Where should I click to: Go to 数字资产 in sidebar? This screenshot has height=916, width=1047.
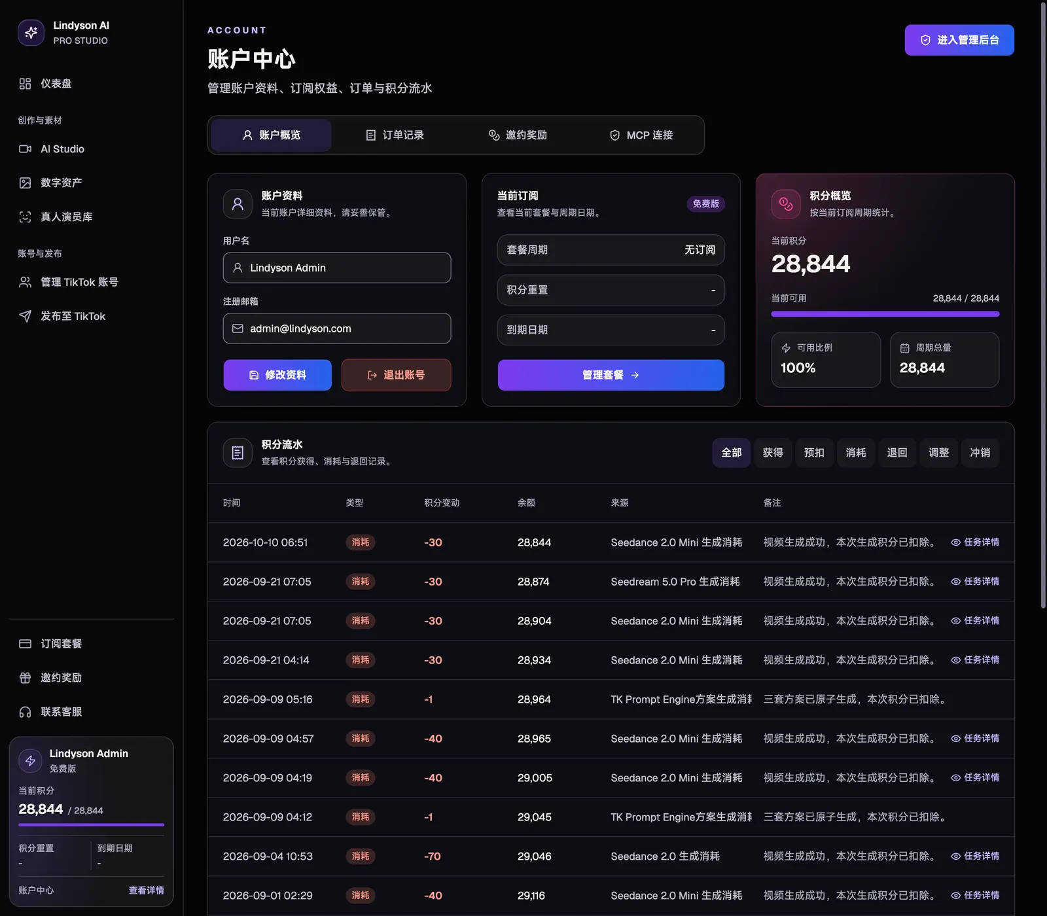point(92,183)
